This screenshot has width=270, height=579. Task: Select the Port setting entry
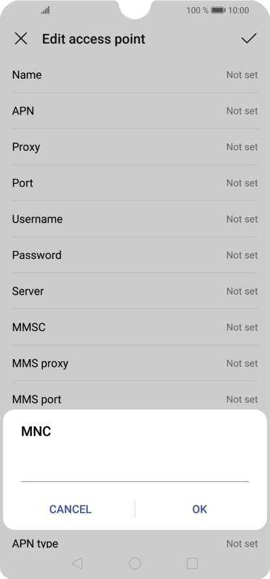(x=135, y=183)
